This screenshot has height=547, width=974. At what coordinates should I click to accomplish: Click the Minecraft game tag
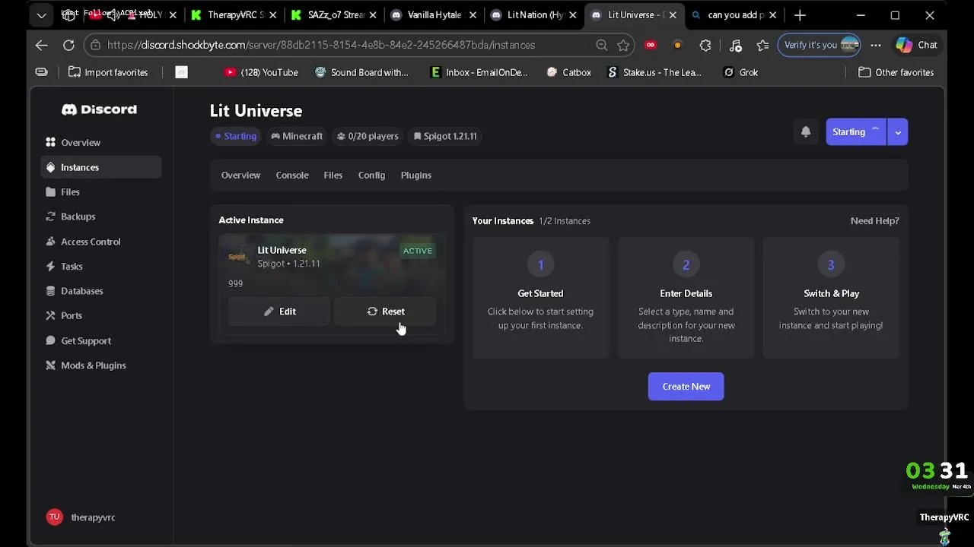(x=297, y=136)
